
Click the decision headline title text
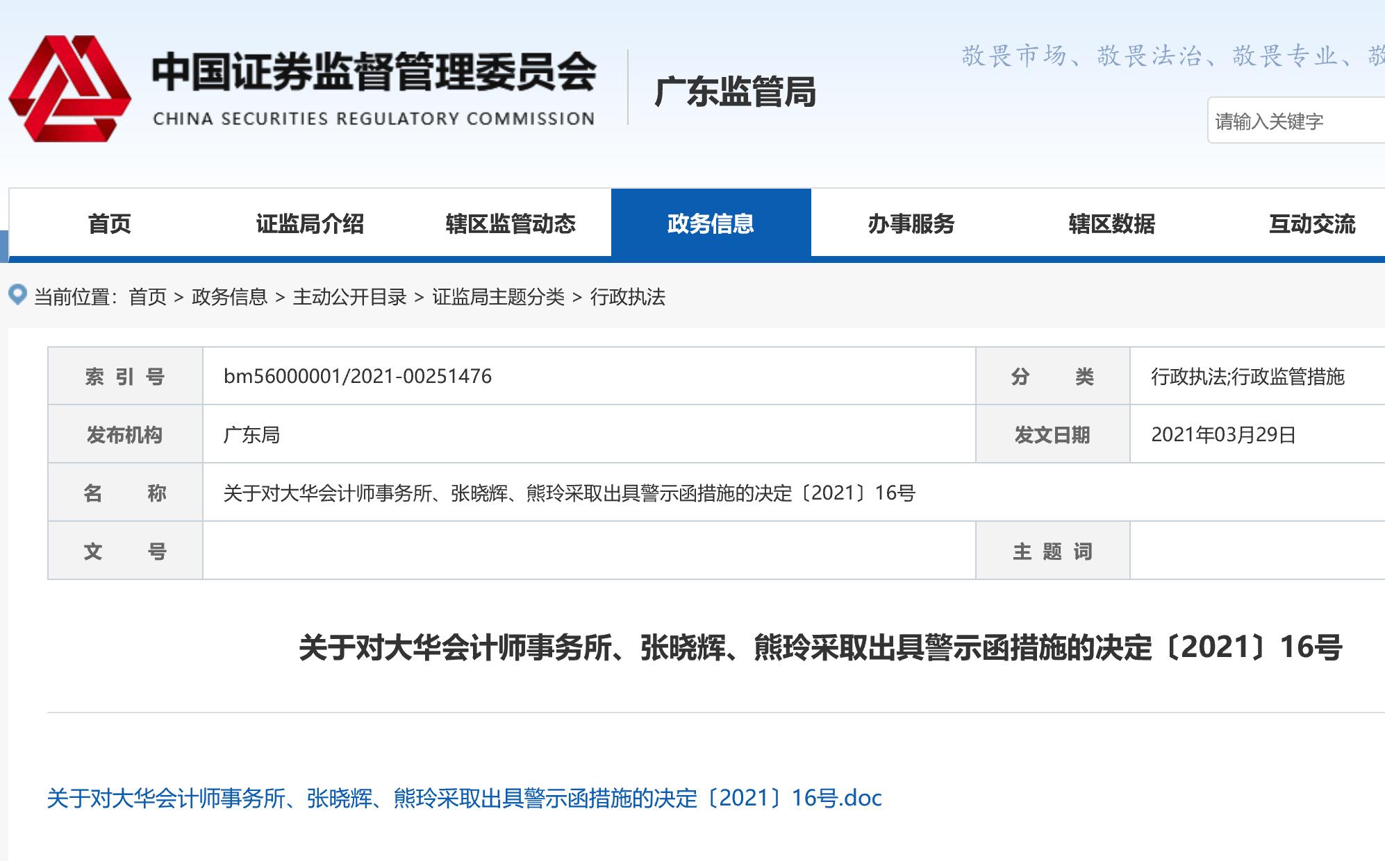[x=820, y=647]
